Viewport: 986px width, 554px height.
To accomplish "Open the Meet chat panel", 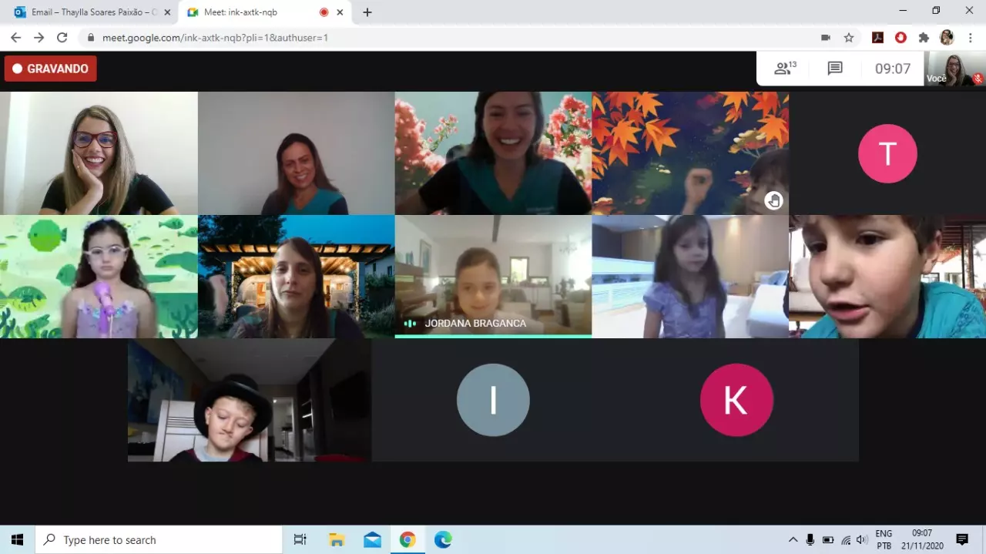I will (x=835, y=69).
